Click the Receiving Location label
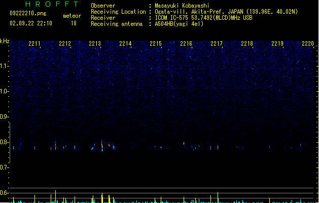This screenshot has height=203, width=319. point(118,12)
